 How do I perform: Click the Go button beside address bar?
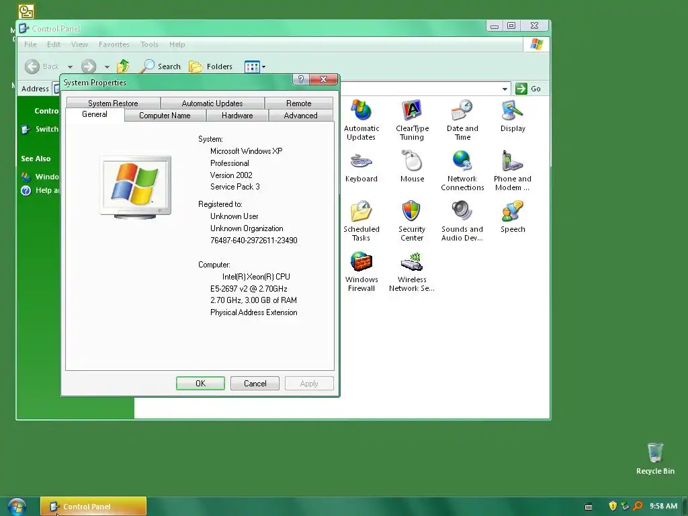tap(528, 89)
